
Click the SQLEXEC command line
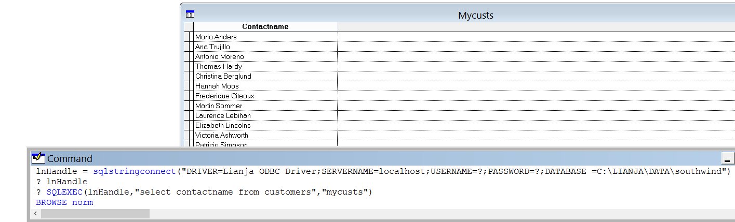click(x=204, y=192)
